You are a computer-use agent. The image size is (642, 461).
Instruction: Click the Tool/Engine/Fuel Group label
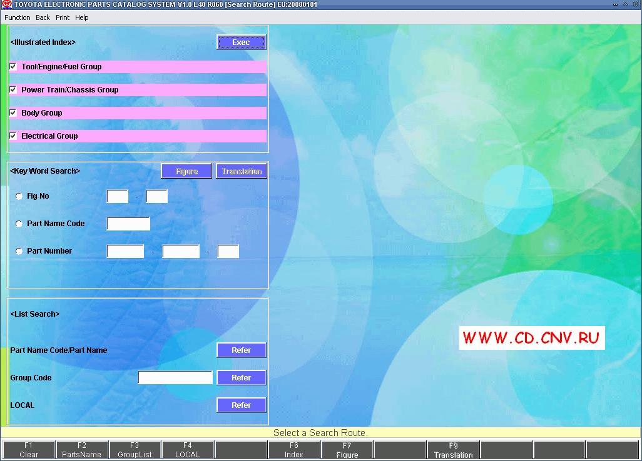[x=61, y=67]
